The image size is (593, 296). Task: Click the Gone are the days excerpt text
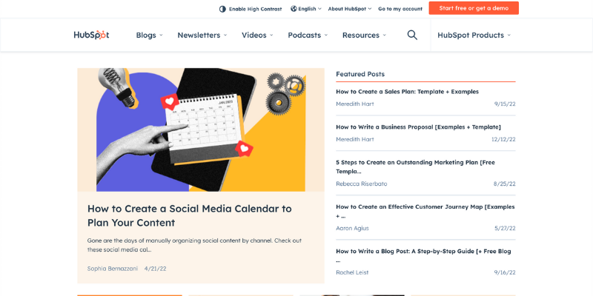(194, 245)
